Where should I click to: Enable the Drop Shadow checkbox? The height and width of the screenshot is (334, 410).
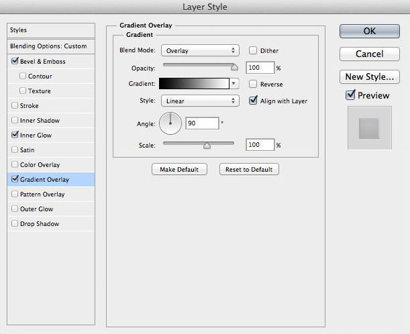coord(15,223)
